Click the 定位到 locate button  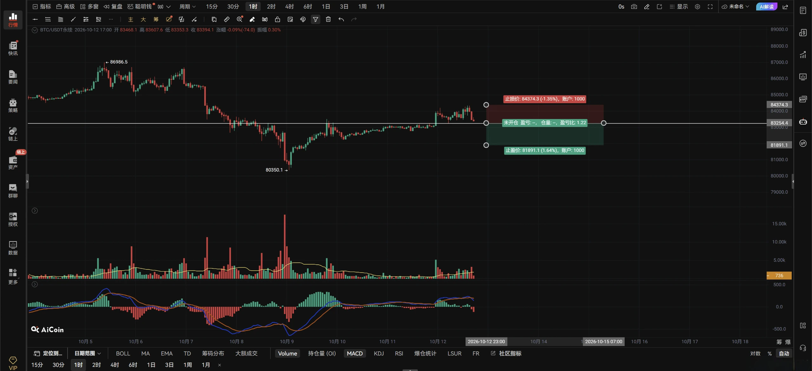coord(48,353)
